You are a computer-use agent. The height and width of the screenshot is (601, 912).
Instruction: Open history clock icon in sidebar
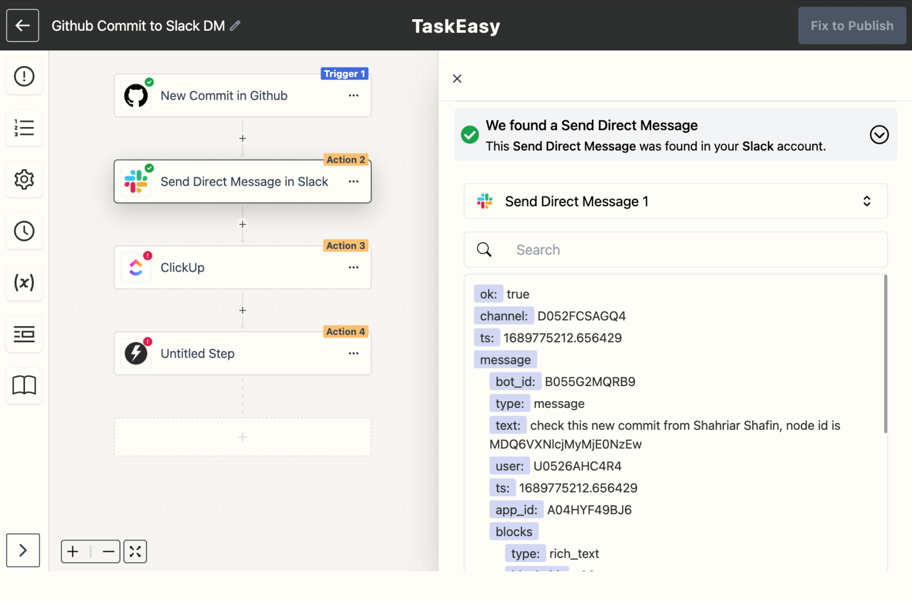pos(24,231)
